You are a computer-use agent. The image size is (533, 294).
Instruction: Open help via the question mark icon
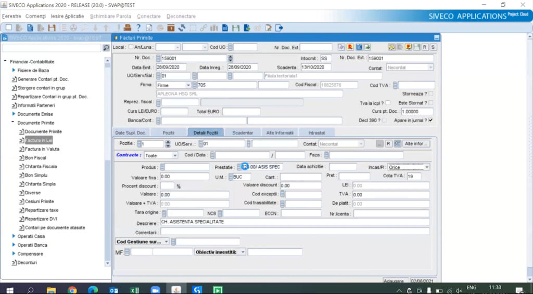point(138,28)
